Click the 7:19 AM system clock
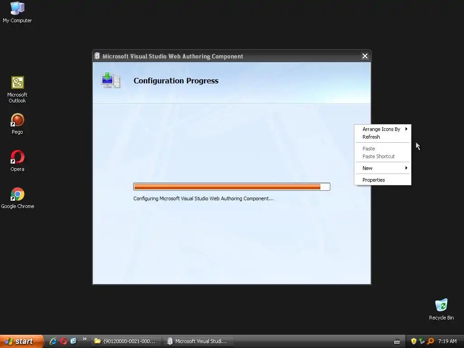The width and height of the screenshot is (464, 348). [447, 341]
